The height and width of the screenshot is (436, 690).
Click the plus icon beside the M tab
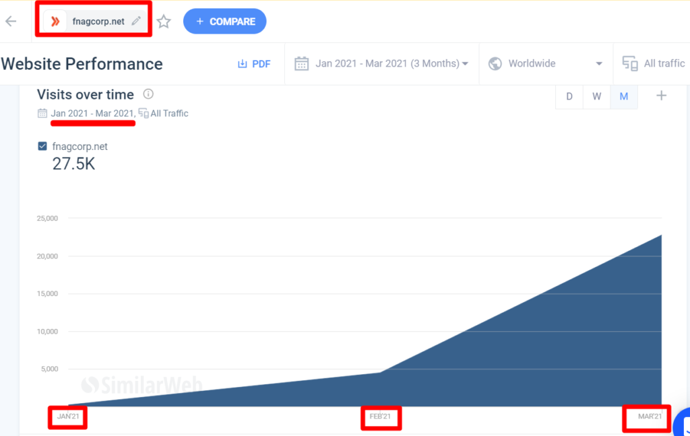[x=661, y=96]
